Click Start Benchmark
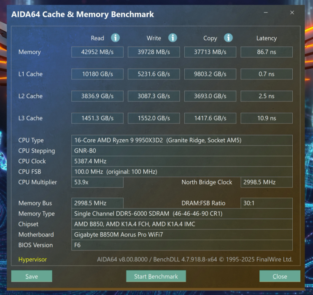This screenshot has height=295, width=313. point(156,276)
